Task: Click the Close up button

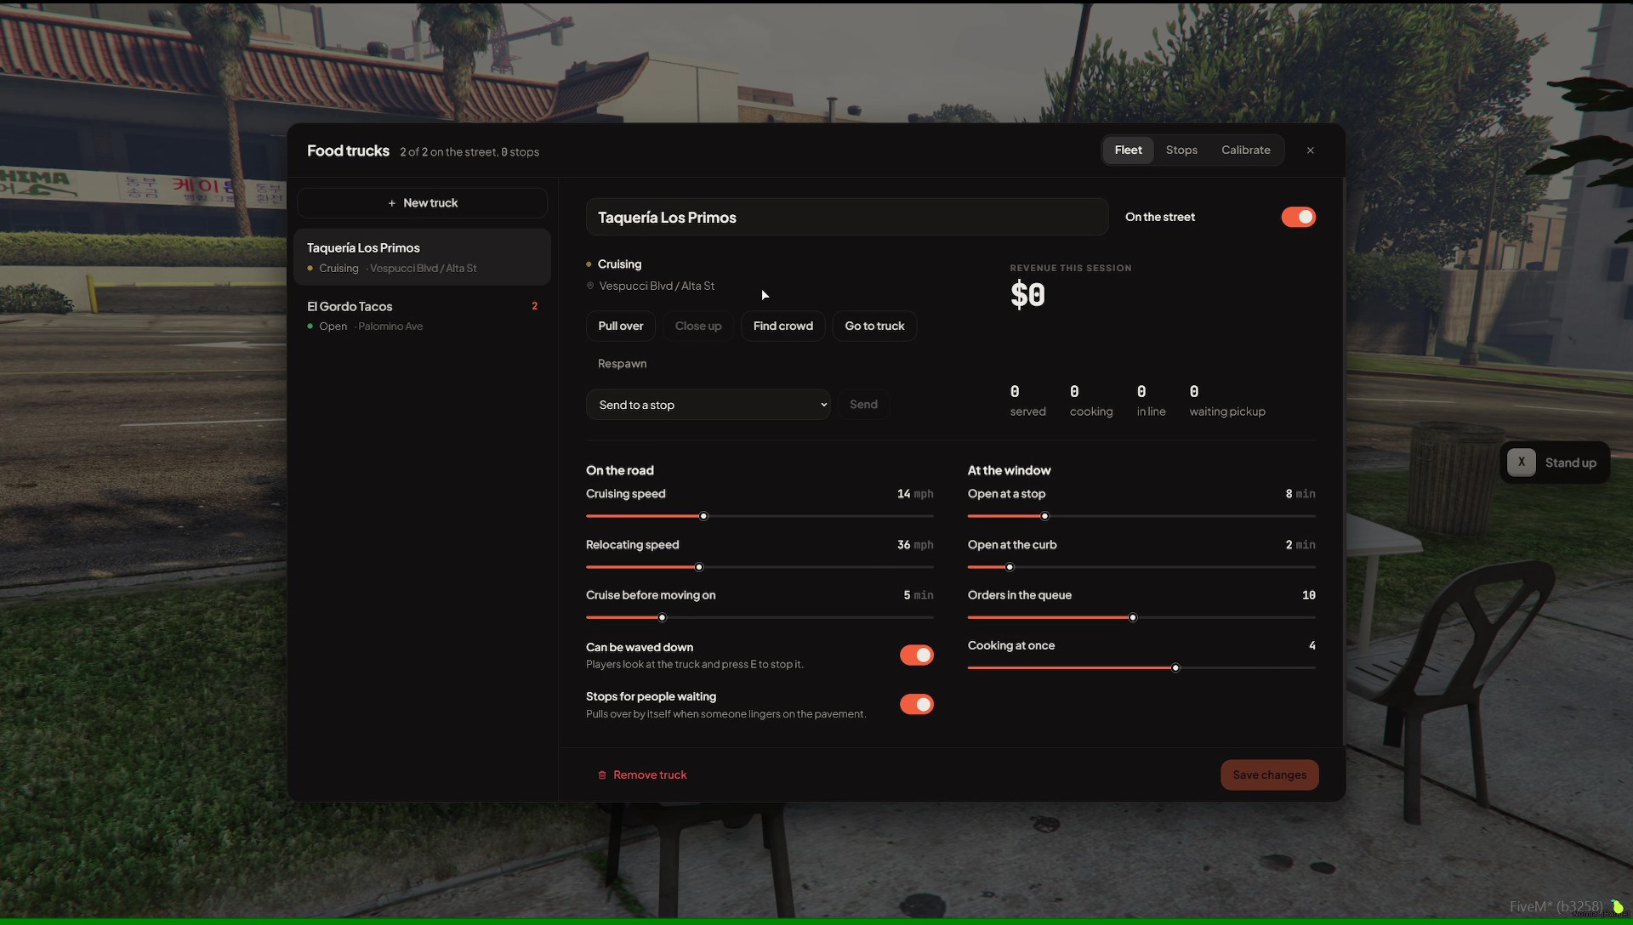Action: click(698, 326)
